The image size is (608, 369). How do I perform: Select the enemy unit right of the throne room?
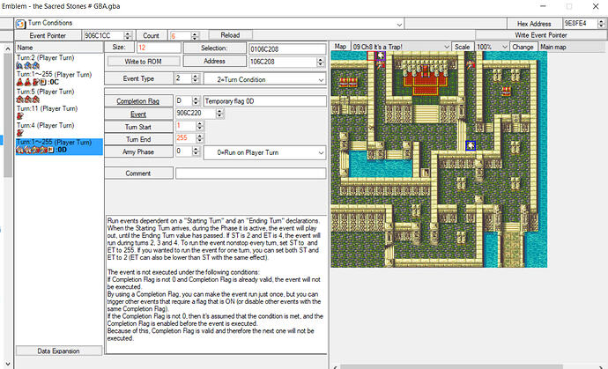(471, 65)
